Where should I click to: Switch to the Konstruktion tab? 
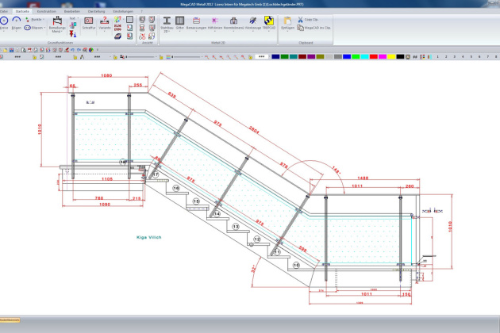[47, 11]
